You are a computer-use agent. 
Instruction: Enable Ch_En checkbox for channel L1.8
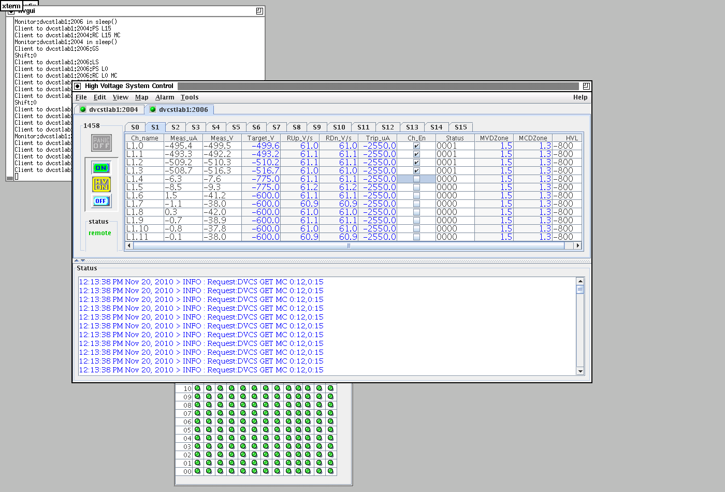pos(416,212)
